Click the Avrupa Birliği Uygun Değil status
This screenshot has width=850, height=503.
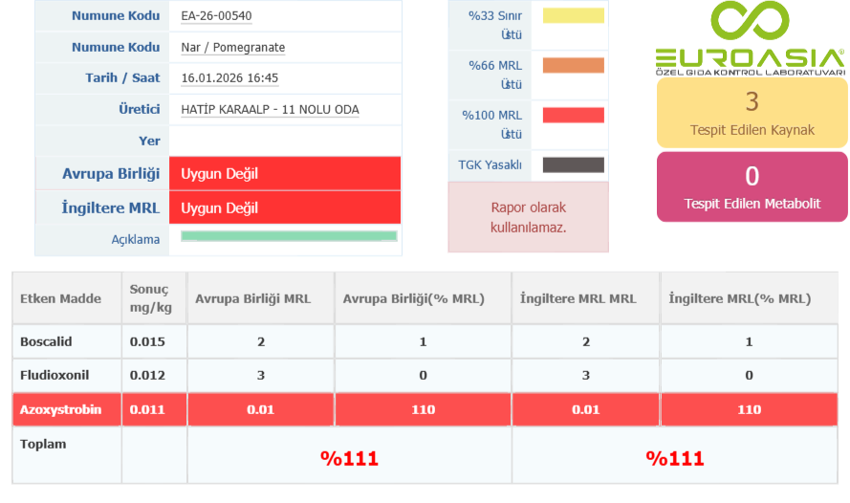284,174
